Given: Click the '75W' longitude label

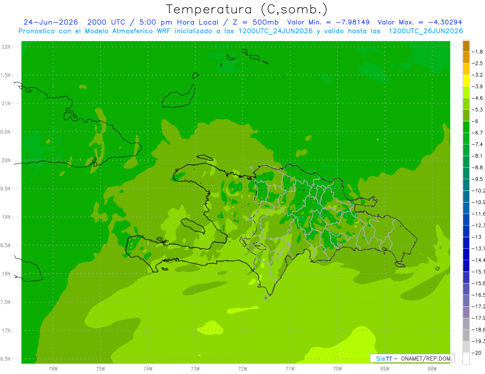Looking at the screenshot, I should [x=101, y=368].
